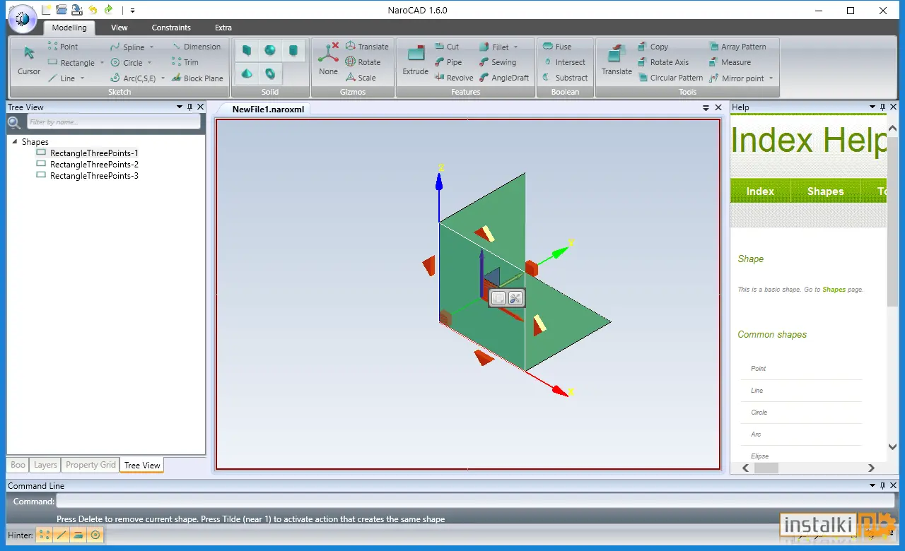Activate the Dimension tool

[x=196, y=47]
